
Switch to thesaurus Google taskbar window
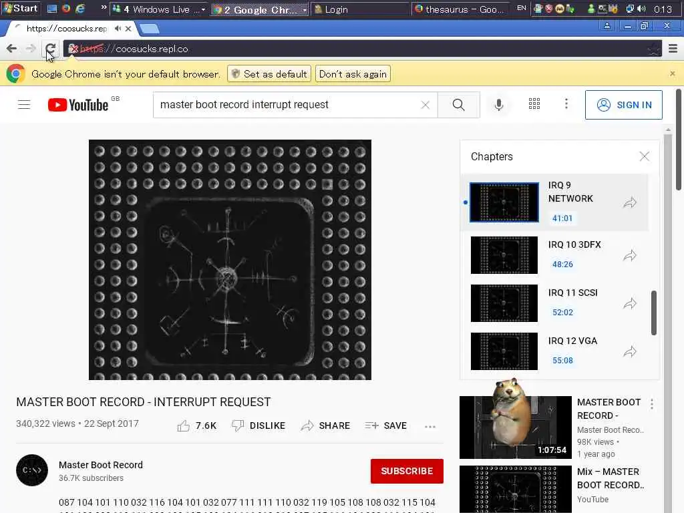pyautogui.click(x=462, y=9)
